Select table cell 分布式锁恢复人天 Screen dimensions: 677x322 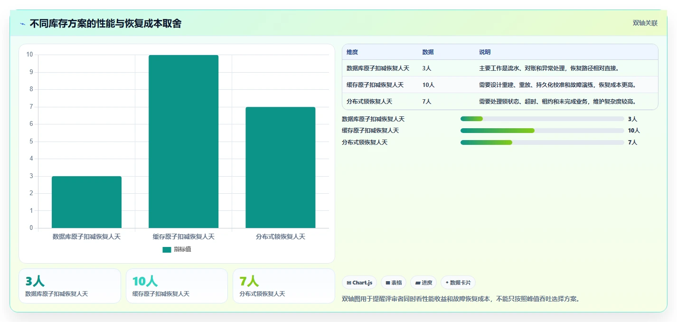tap(369, 102)
